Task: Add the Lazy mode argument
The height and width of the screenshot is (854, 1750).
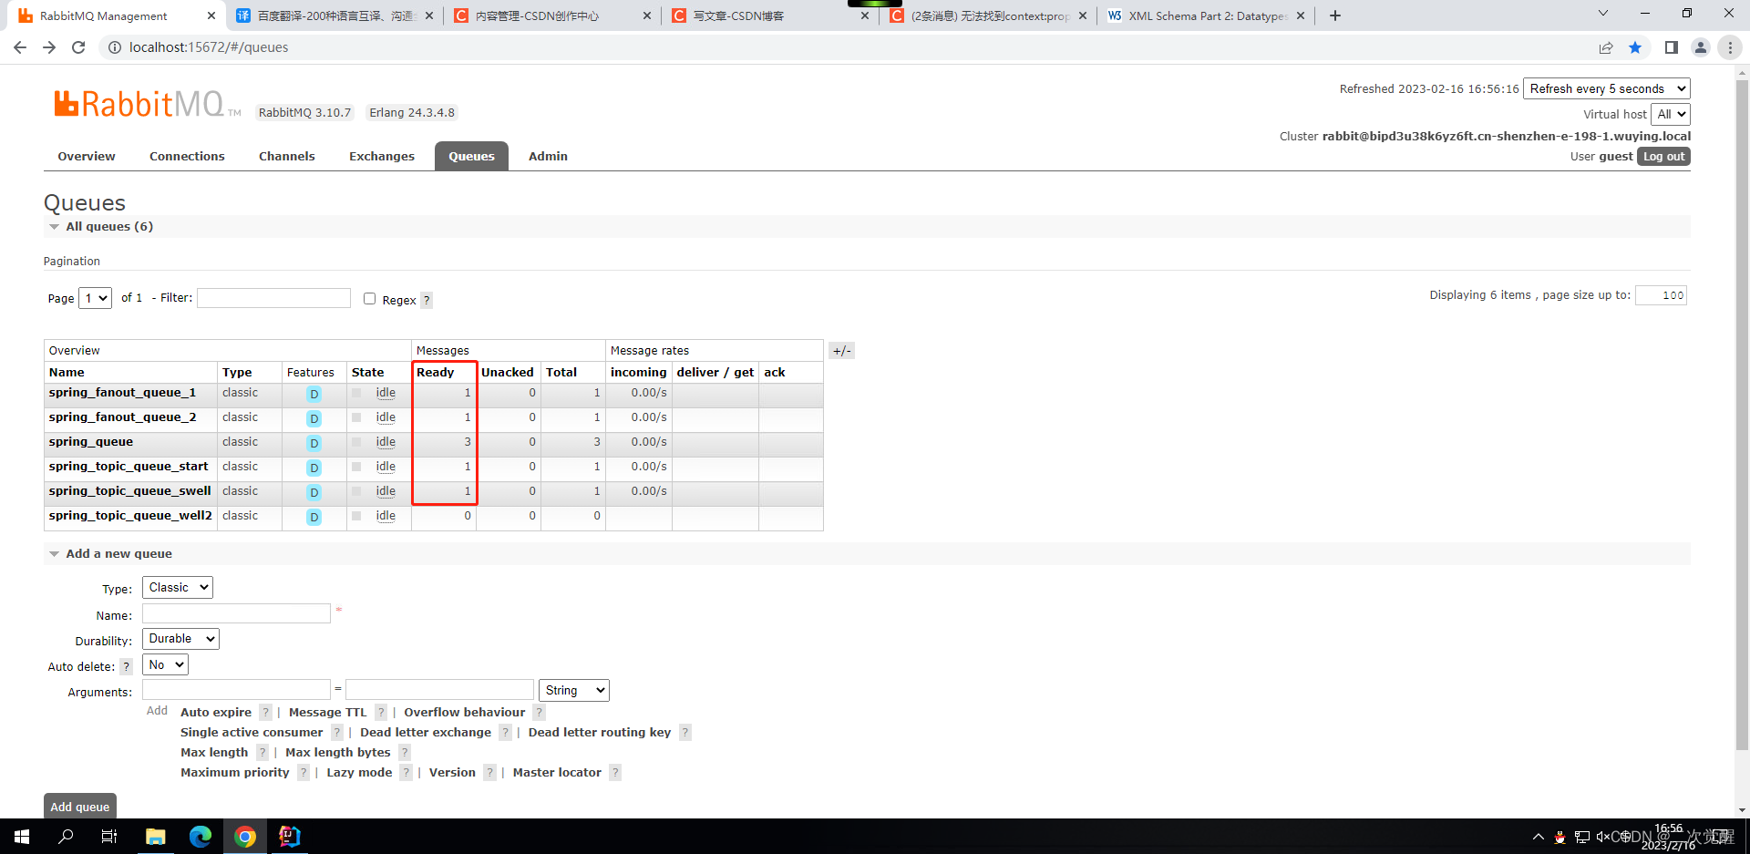Action: 359,772
